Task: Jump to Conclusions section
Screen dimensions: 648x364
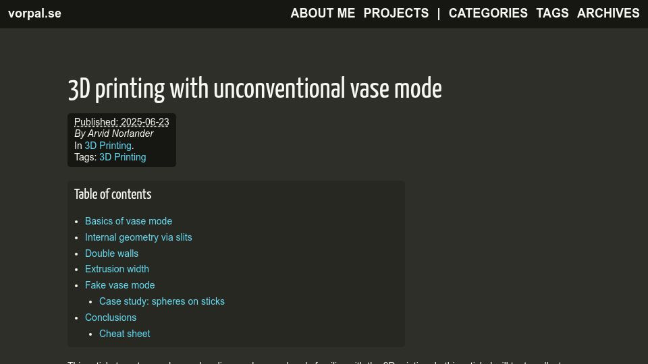Action: (111, 317)
